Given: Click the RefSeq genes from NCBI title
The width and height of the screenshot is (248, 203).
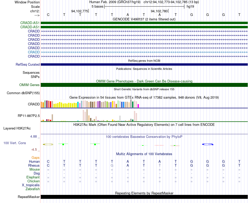Looking at the screenshot, I should (144, 61).
